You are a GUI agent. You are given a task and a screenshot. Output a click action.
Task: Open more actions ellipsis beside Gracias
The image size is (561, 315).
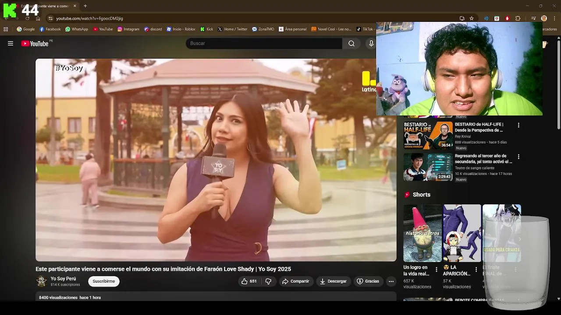point(391,281)
